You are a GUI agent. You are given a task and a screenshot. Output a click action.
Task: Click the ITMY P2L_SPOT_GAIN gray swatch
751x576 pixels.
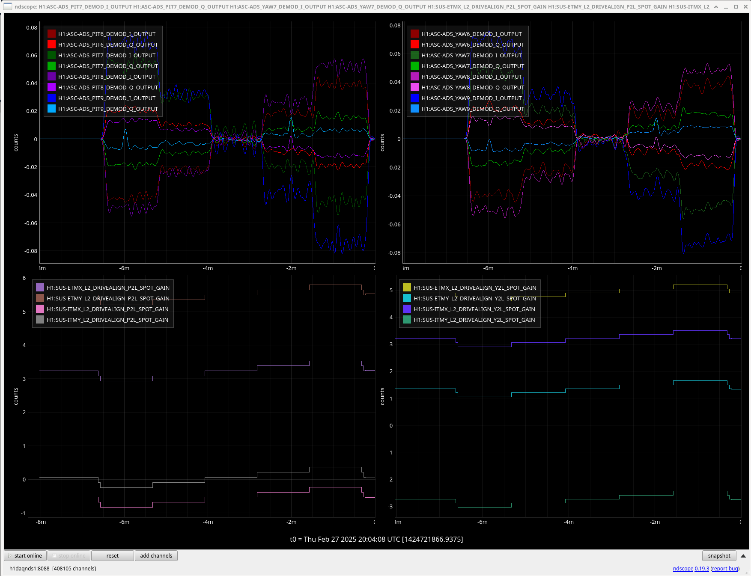pyautogui.click(x=40, y=320)
